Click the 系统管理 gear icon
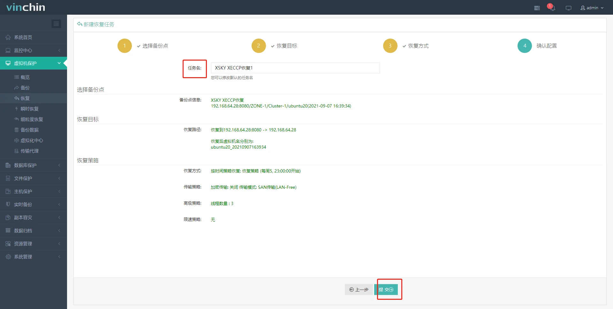 (x=8, y=257)
